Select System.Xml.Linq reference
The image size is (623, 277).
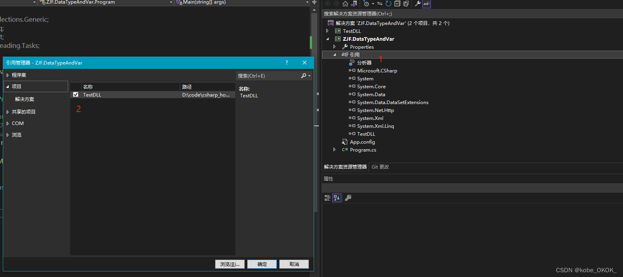(x=375, y=126)
